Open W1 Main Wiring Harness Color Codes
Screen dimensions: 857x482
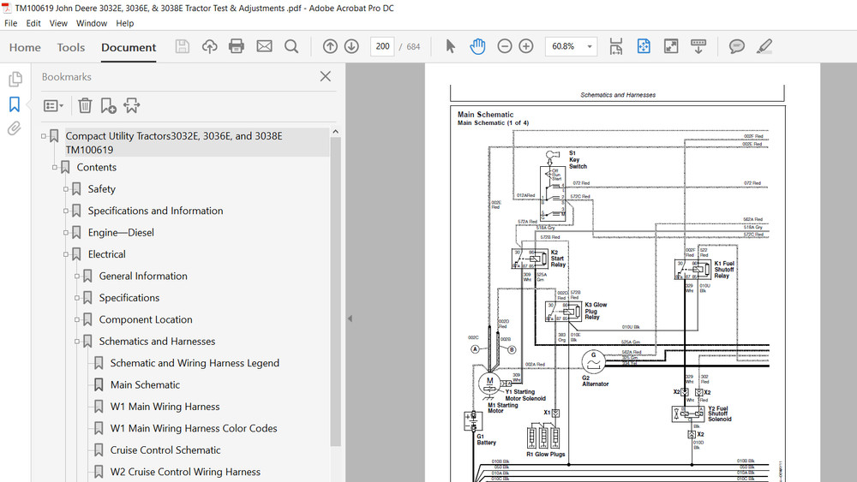coord(194,429)
